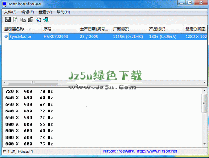
Task: Click the NirSoft Freeware status bar text
Action: 119,151
